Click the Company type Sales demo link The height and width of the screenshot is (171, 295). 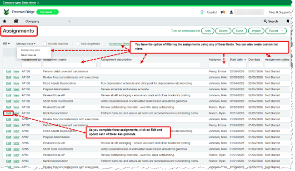19,3
